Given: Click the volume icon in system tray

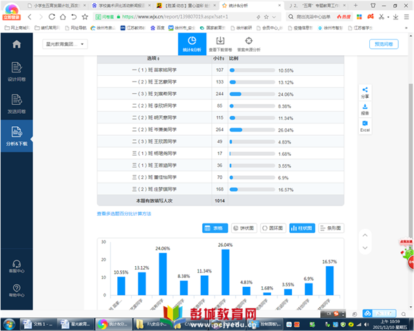Looking at the screenshot, I should [x=367, y=324].
